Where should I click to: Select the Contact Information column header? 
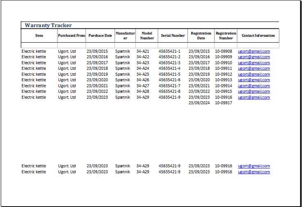tap(258, 36)
